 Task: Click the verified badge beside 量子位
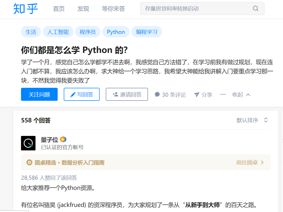point(63,139)
